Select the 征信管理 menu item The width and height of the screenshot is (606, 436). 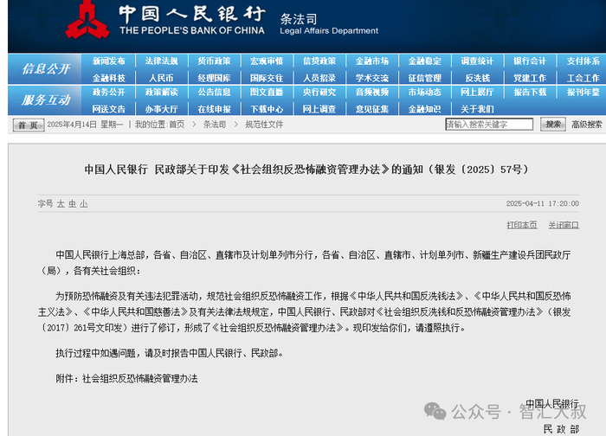[425, 78]
